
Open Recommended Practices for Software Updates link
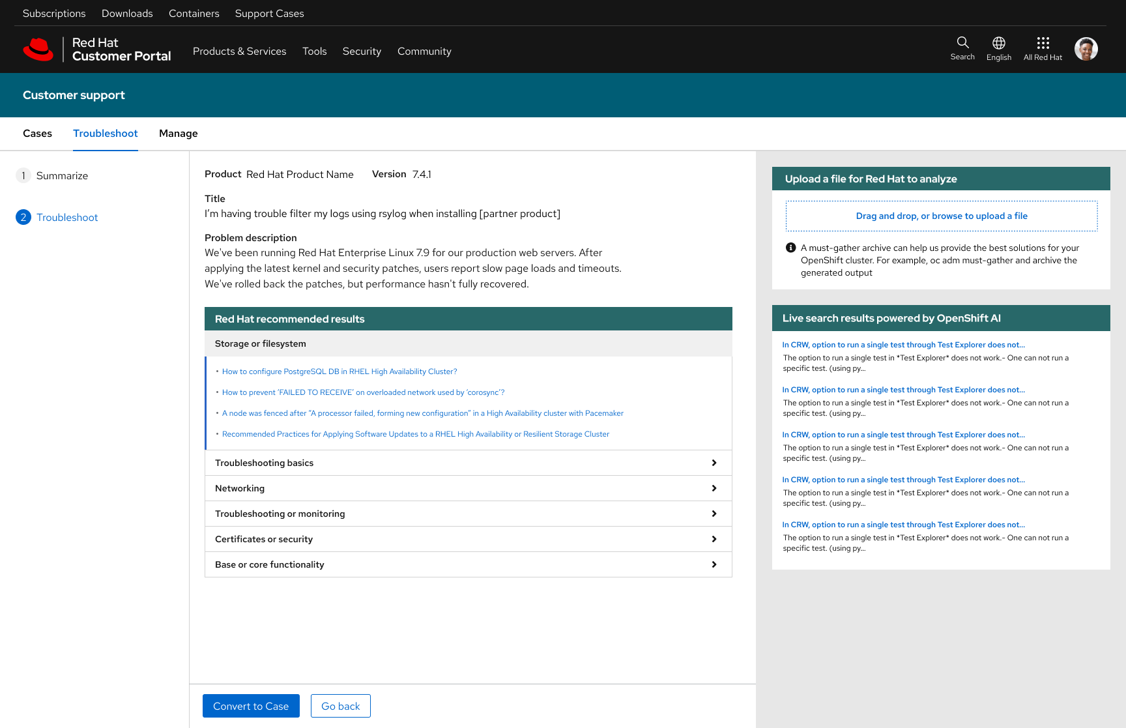point(416,434)
